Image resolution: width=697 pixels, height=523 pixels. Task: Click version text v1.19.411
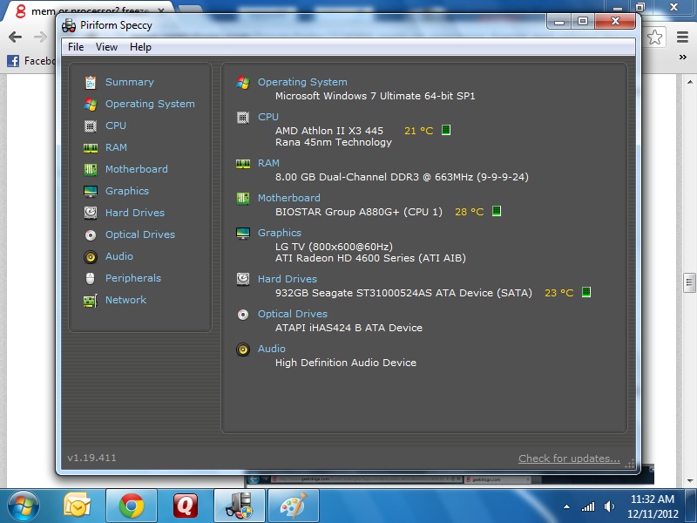(x=91, y=458)
